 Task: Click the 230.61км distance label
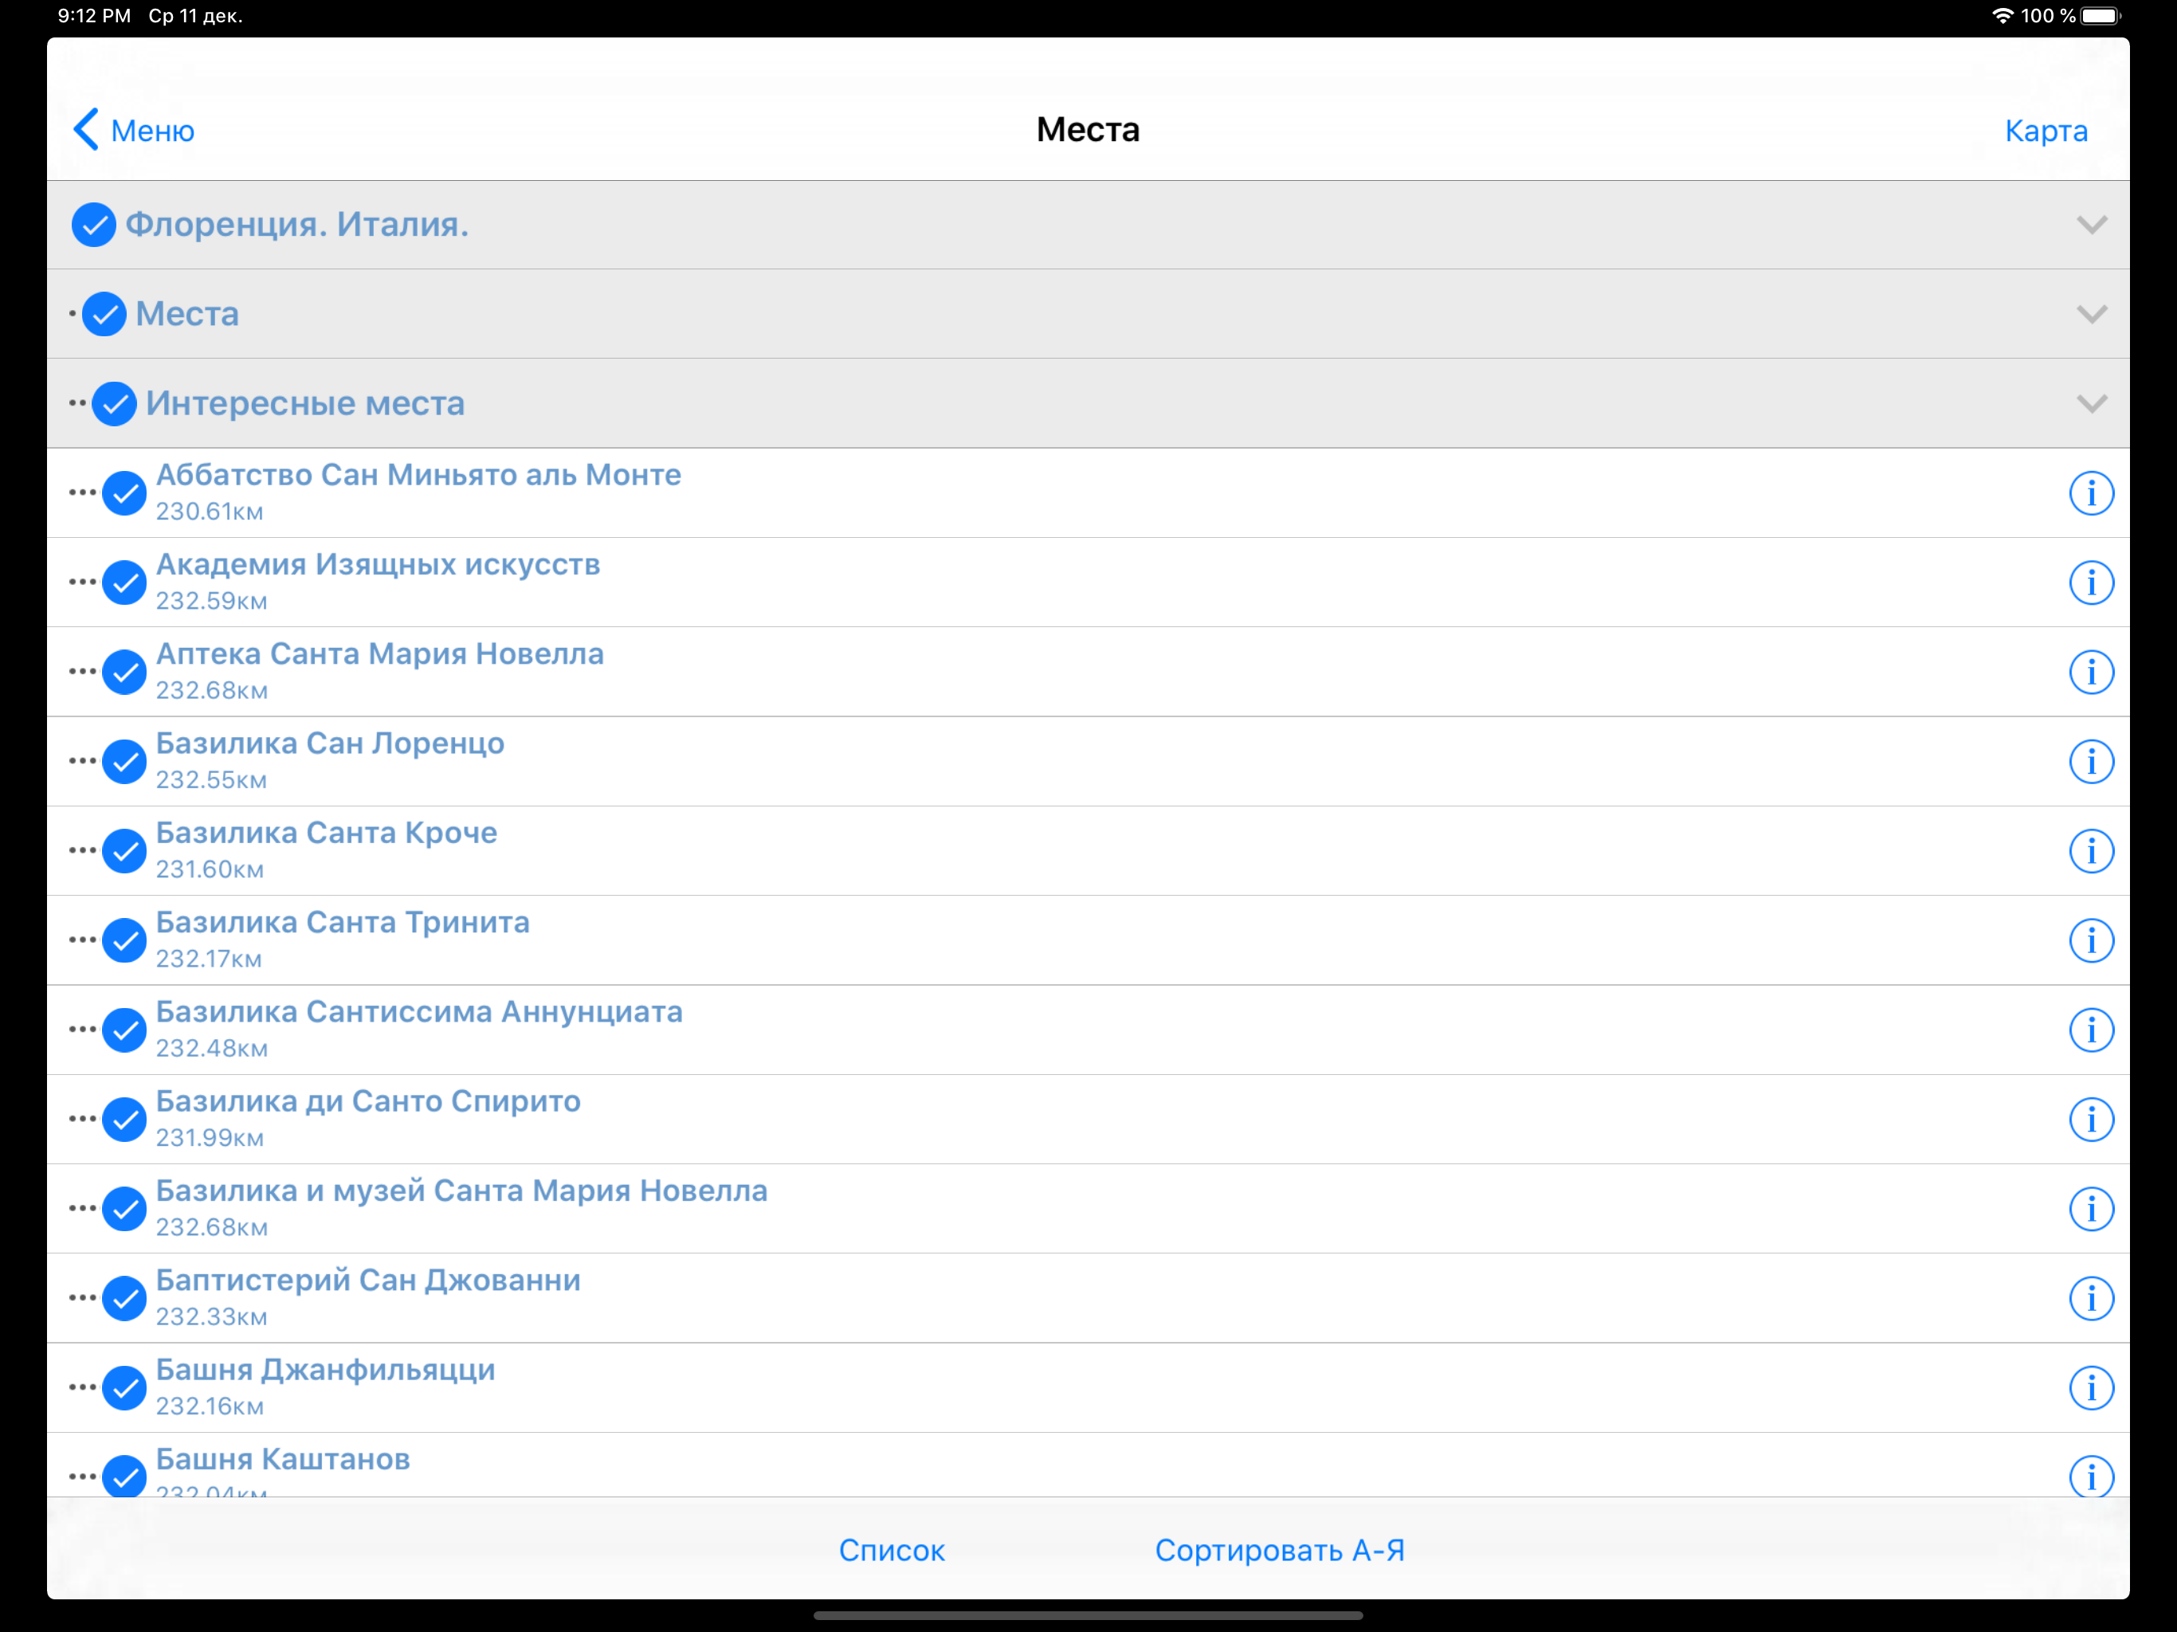coord(210,512)
